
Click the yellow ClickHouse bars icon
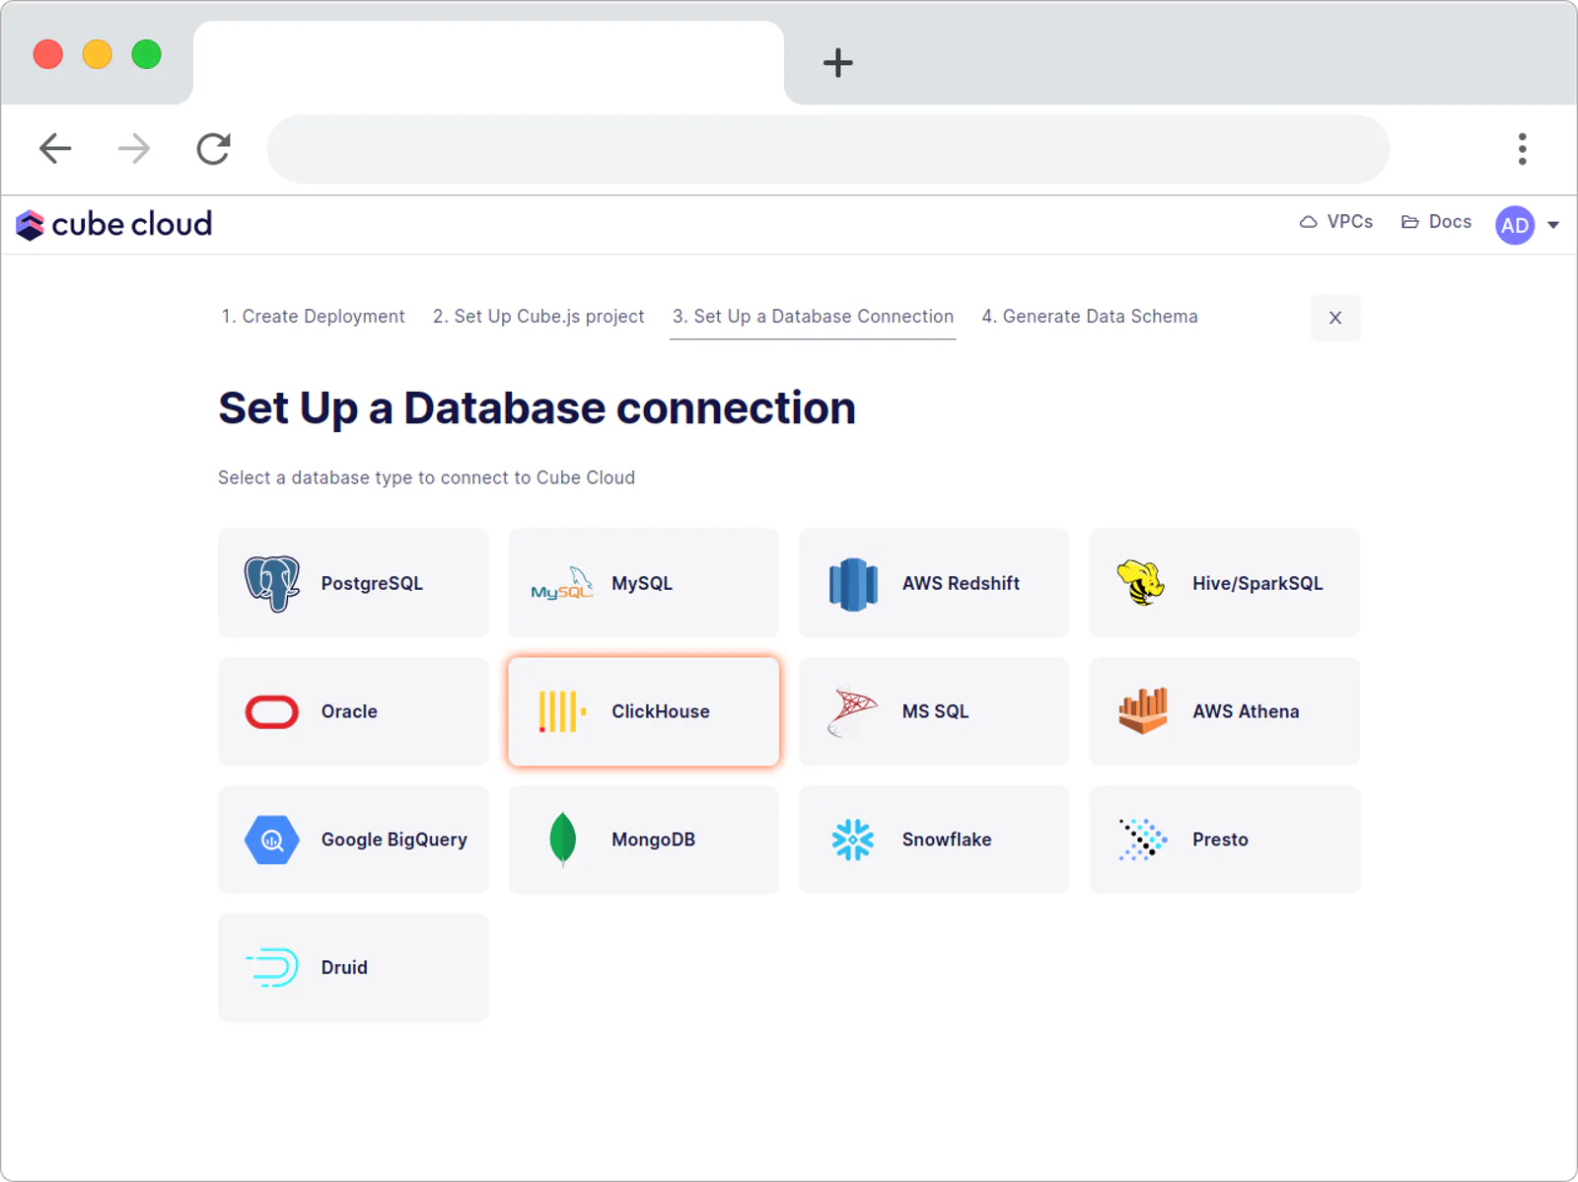coord(562,711)
